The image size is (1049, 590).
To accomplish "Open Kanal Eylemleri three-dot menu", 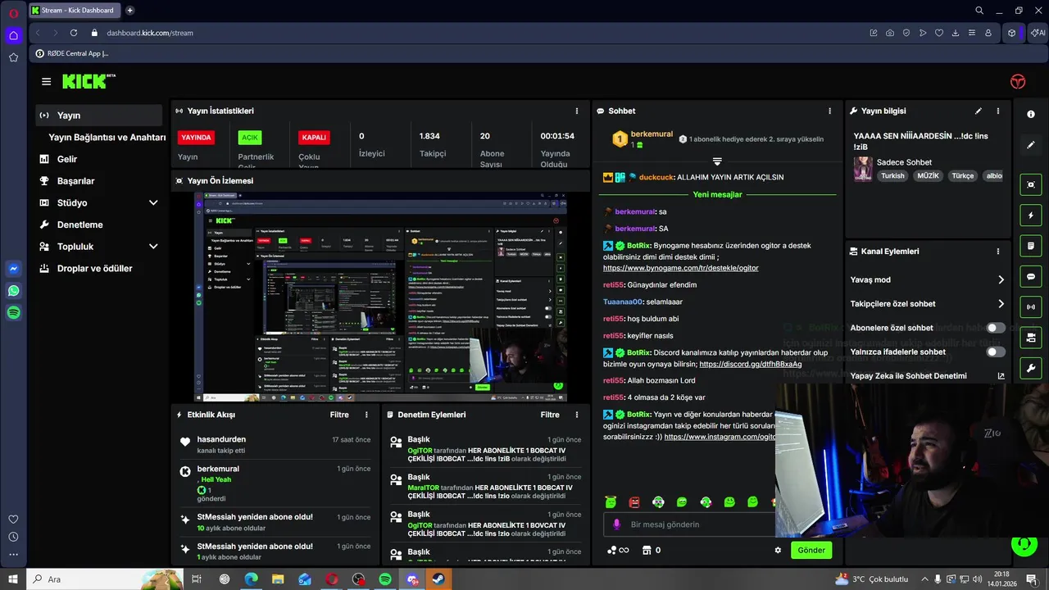I will (x=998, y=252).
